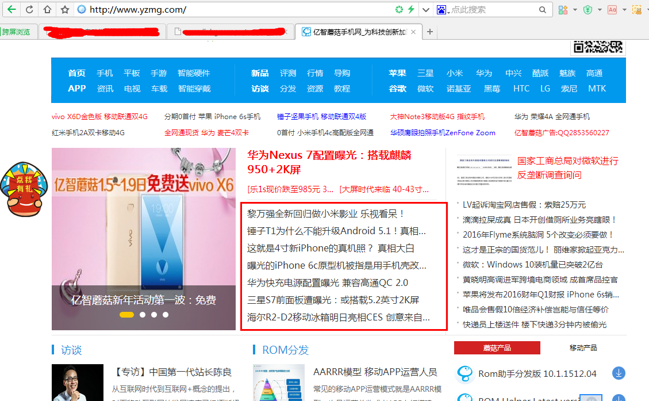Click the QR code at top right
Screen dimensions: 649x401
tap(598, 47)
